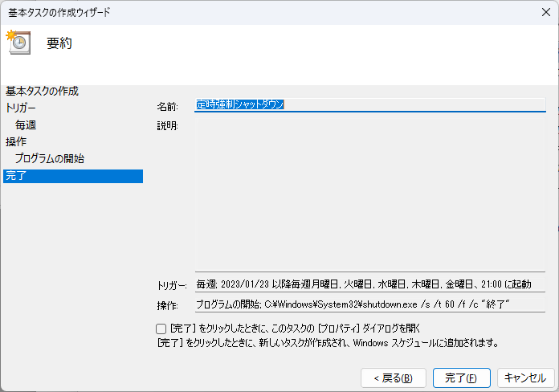Click the 説明: label
Screen dimensions: 559x392
pos(168,125)
